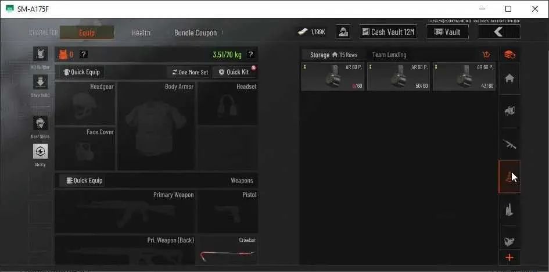Screen dimensions: 549x272
Task: Select the Headgear equipment slot
Action: pos(85,103)
